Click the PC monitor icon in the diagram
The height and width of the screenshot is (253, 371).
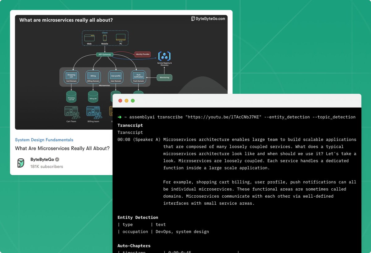coord(121,38)
